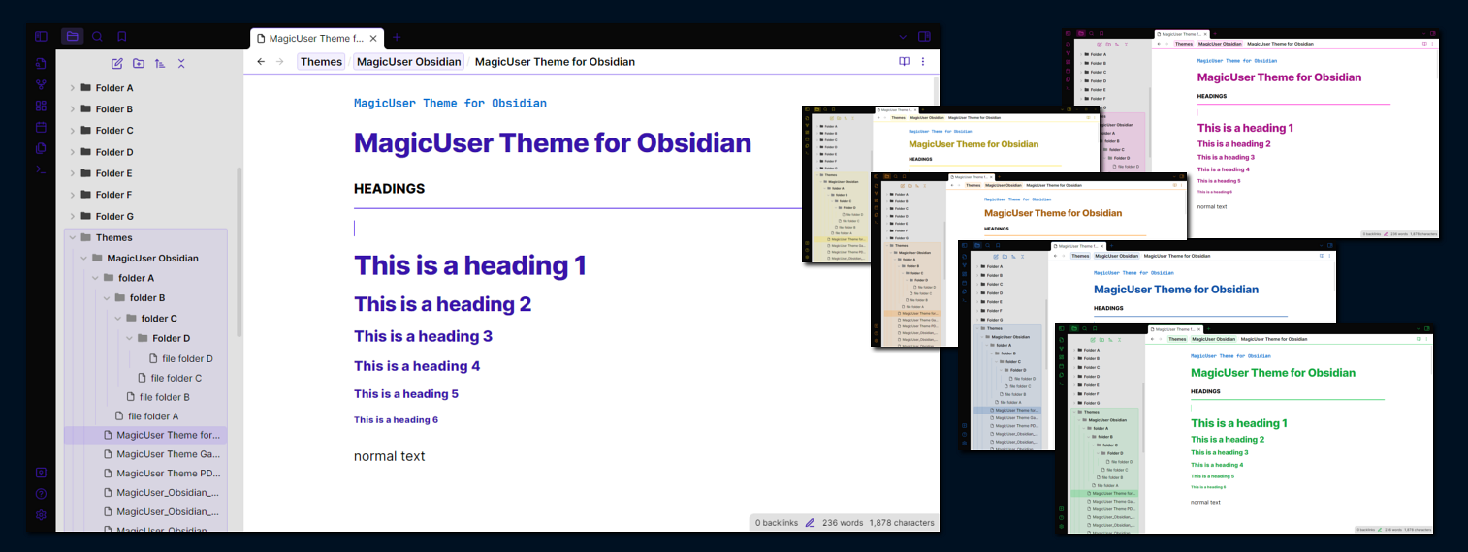This screenshot has width=1468, height=552.
Task: Click the insert template ribbon icon
Action: tap(41, 148)
